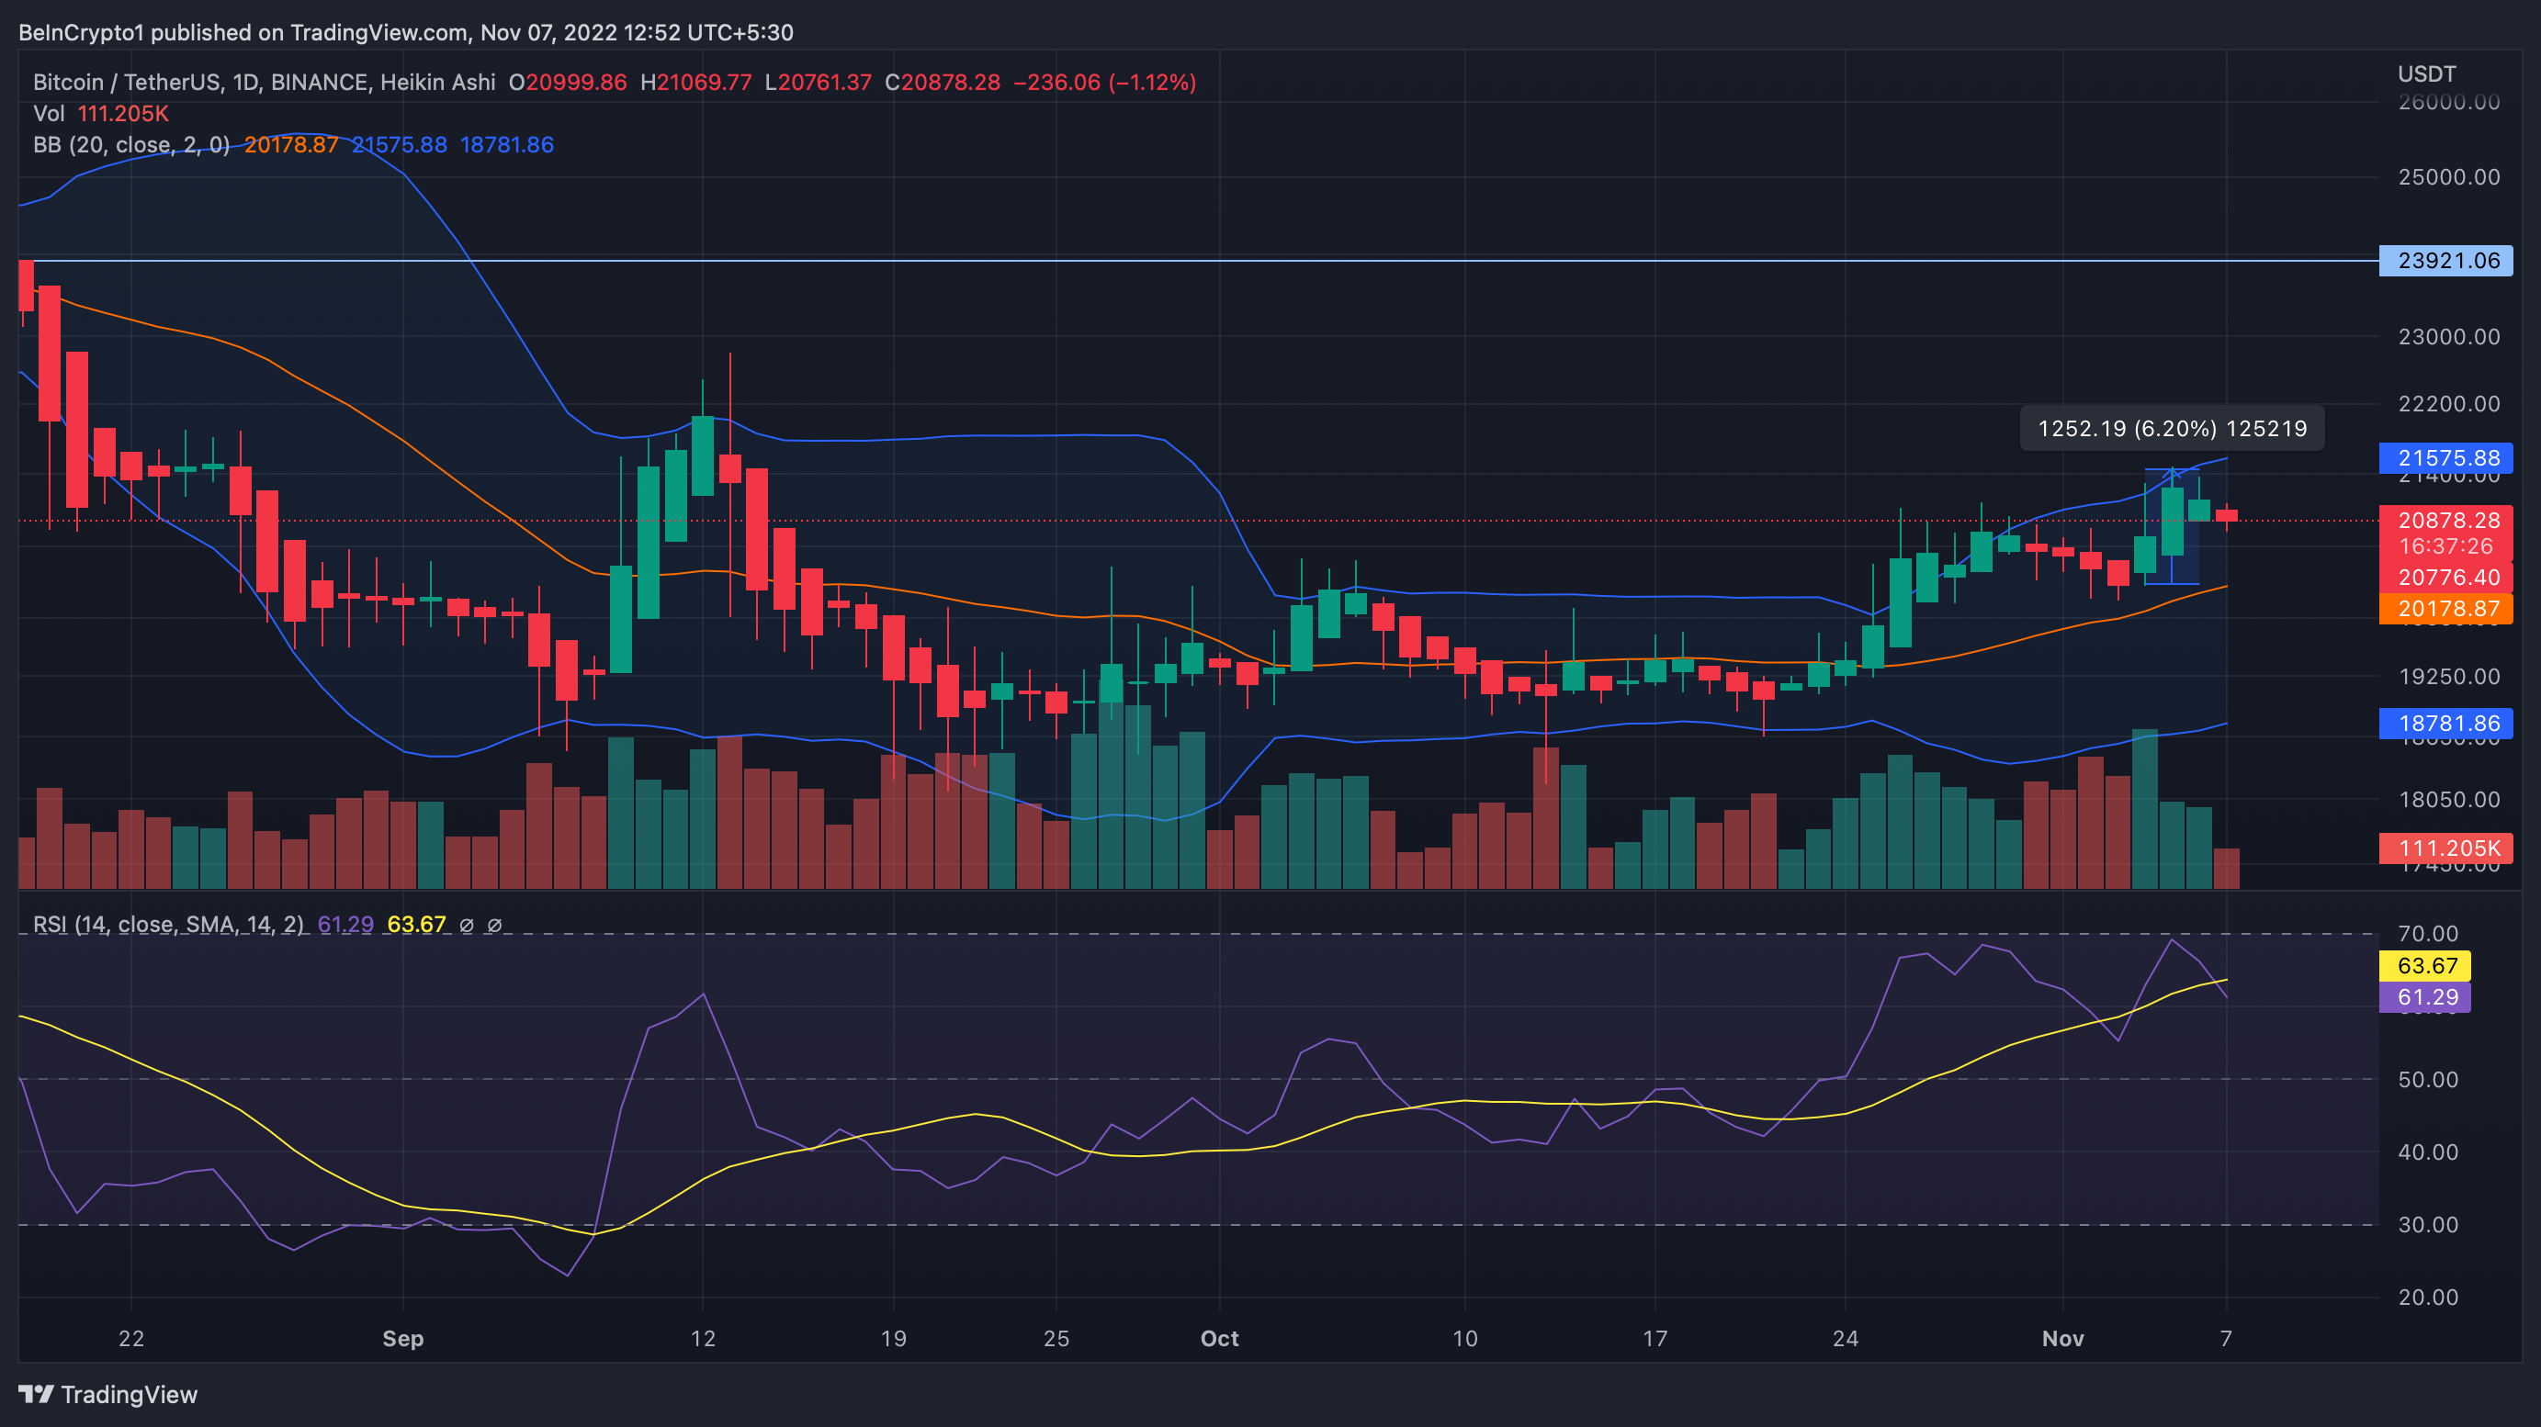Click the upper band 21575.88 blue price tag

2445,458
